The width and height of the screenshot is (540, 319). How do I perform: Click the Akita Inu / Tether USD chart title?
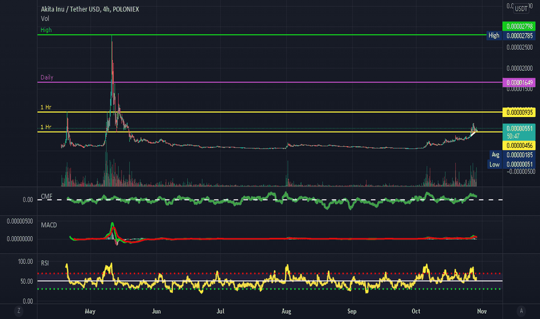click(x=90, y=9)
